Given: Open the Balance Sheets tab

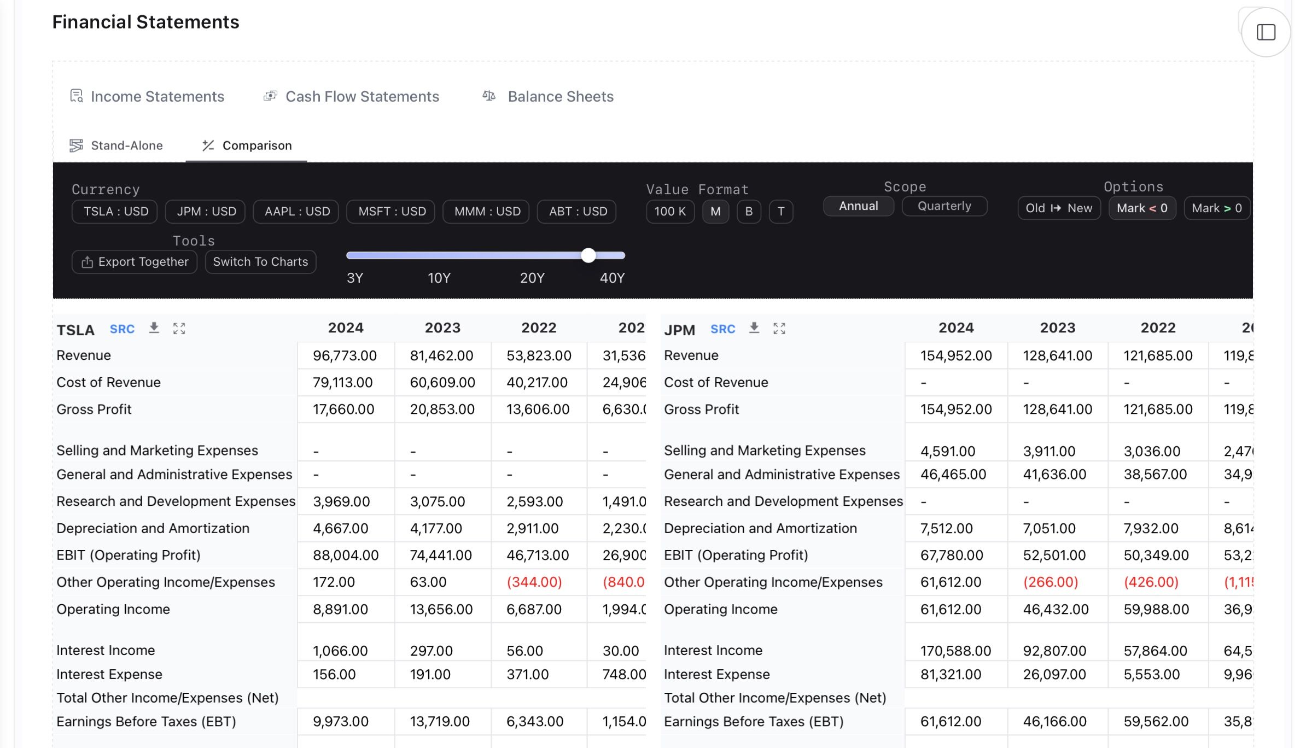Looking at the screenshot, I should pos(547,97).
